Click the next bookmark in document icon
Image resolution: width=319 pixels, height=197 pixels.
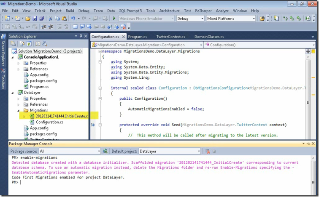[x=116, y=27]
